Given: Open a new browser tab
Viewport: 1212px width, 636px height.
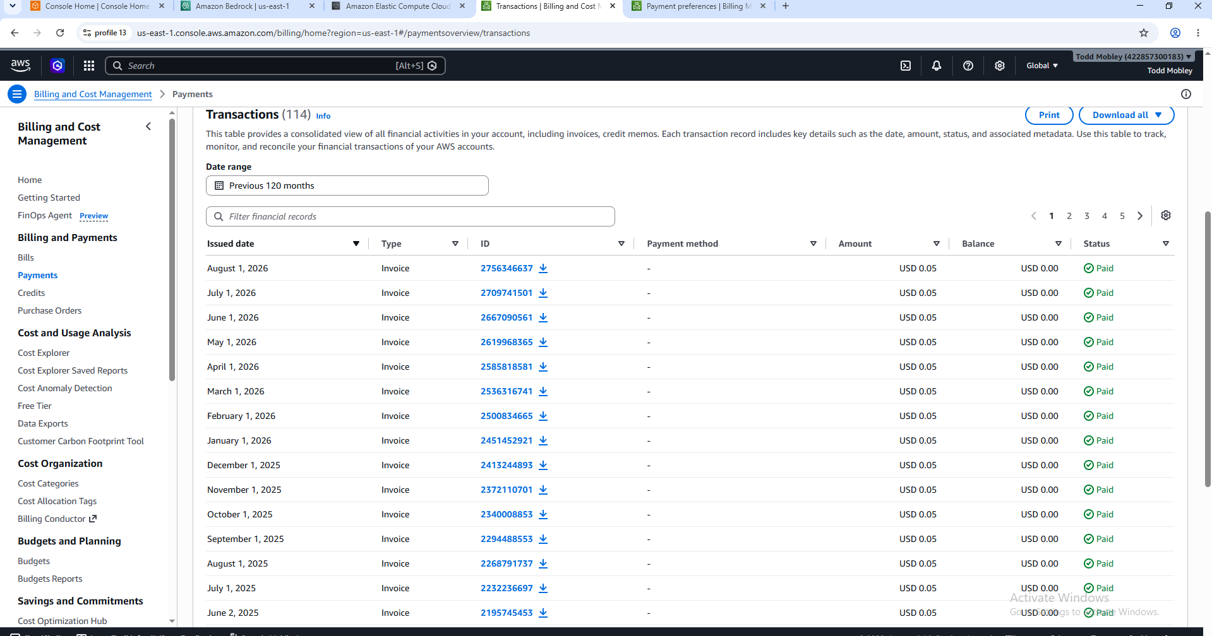Looking at the screenshot, I should [x=786, y=6].
